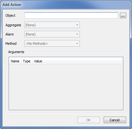Click the Object field label

tap(10, 15)
